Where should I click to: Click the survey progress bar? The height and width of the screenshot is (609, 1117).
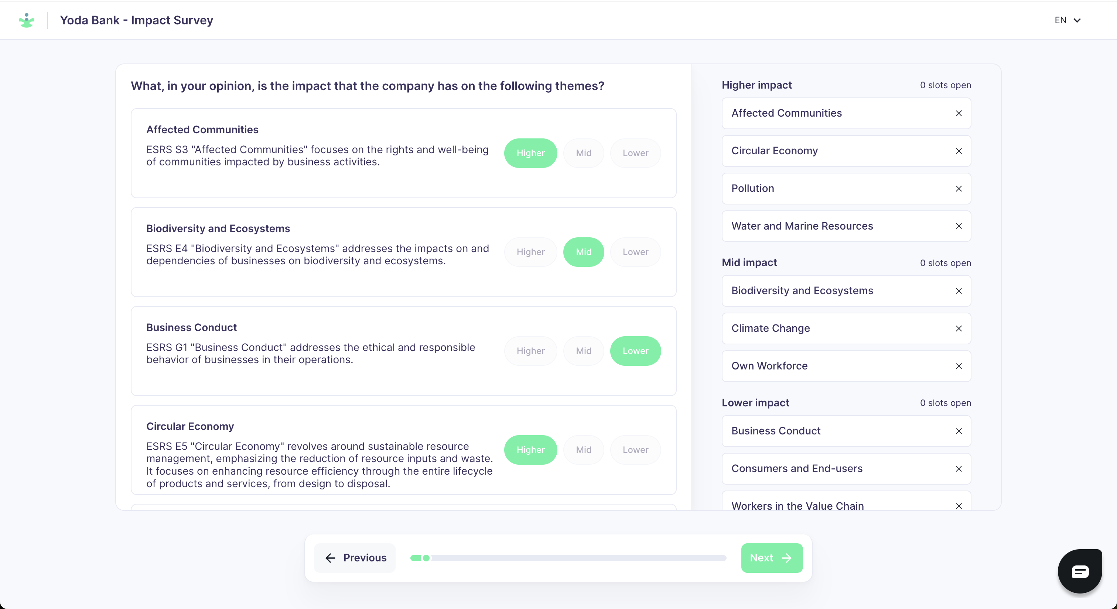coord(568,558)
